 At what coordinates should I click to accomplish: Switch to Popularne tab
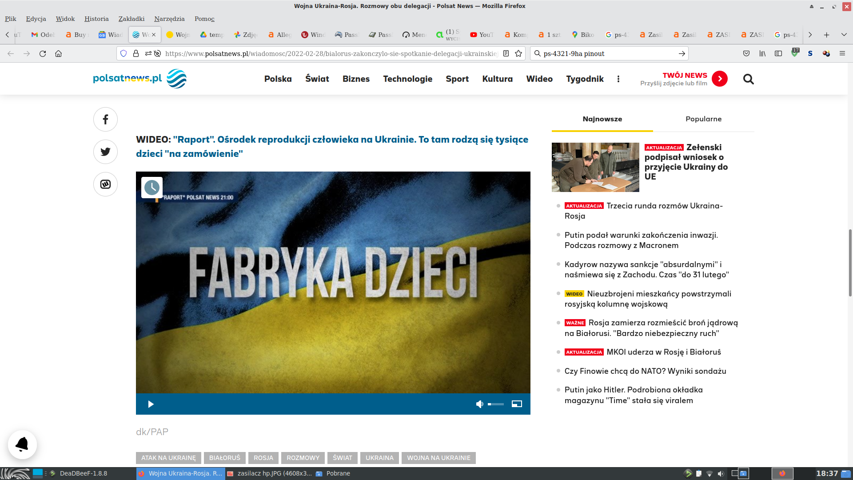(x=703, y=119)
